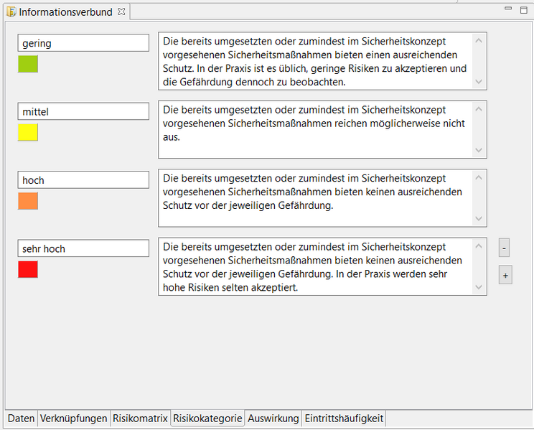Maximize the editor view
Screen dimensions: 534x430
524,10
